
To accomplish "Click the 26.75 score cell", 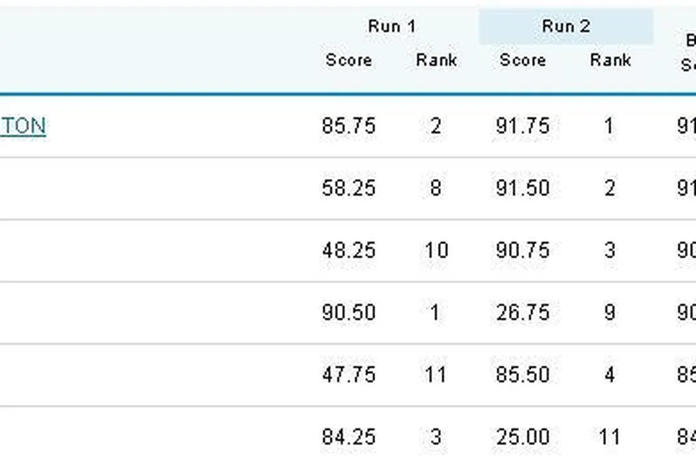I will click(522, 312).
